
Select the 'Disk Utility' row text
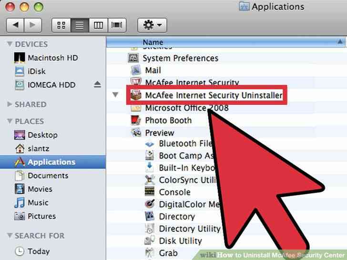point(180,240)
